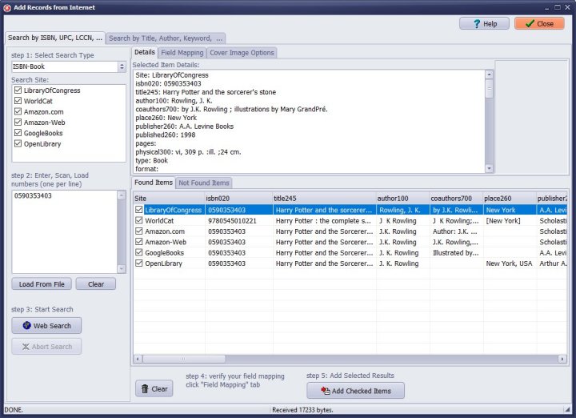This screenshot has height=418, width=576.
Task: Click the ISBN numbers input box
Action: point(65,231)
